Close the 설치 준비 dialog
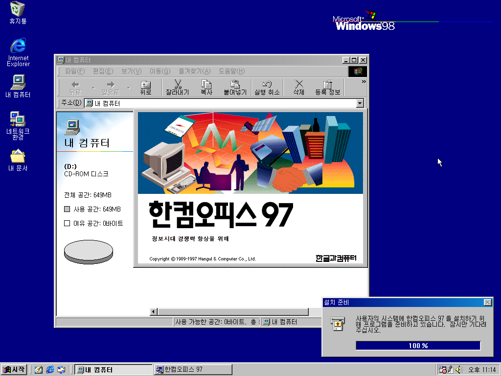The height and width of the screenshot is (376, 501). click(487, 303)
